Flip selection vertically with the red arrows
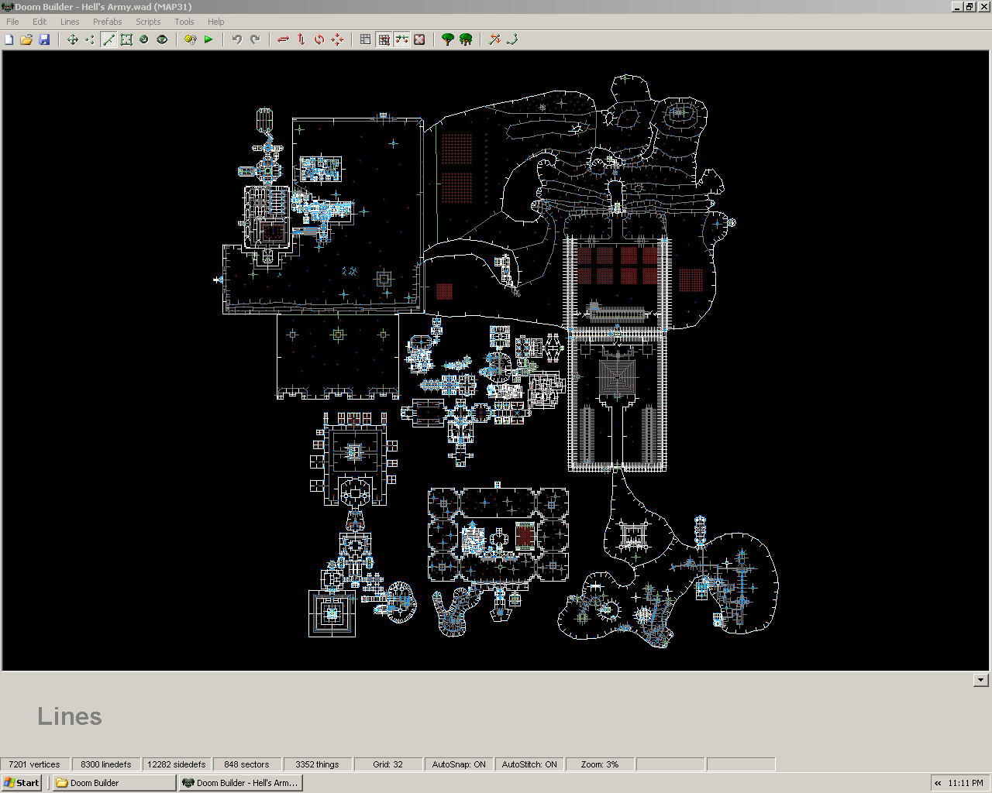992x793 pixels. point(301,39)
